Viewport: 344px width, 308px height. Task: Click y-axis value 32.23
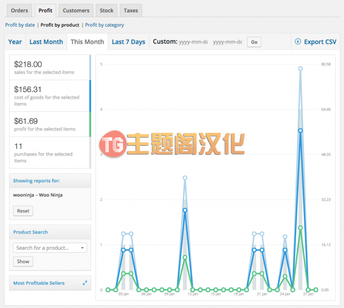[x=326, y=200]
